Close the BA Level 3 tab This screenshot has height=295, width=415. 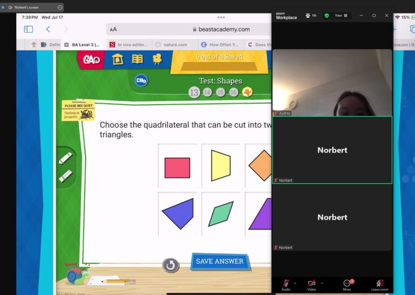pos(66,45)
